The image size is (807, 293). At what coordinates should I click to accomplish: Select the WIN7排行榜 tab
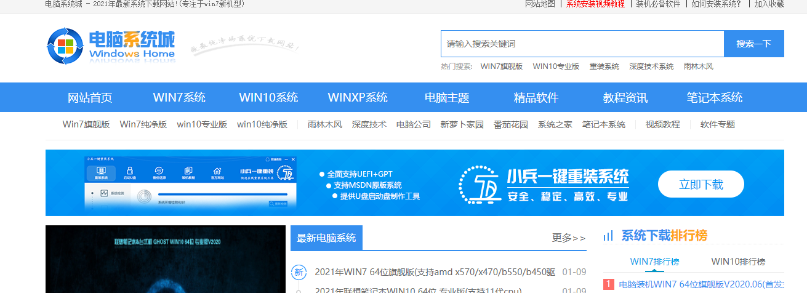(654, 262)
